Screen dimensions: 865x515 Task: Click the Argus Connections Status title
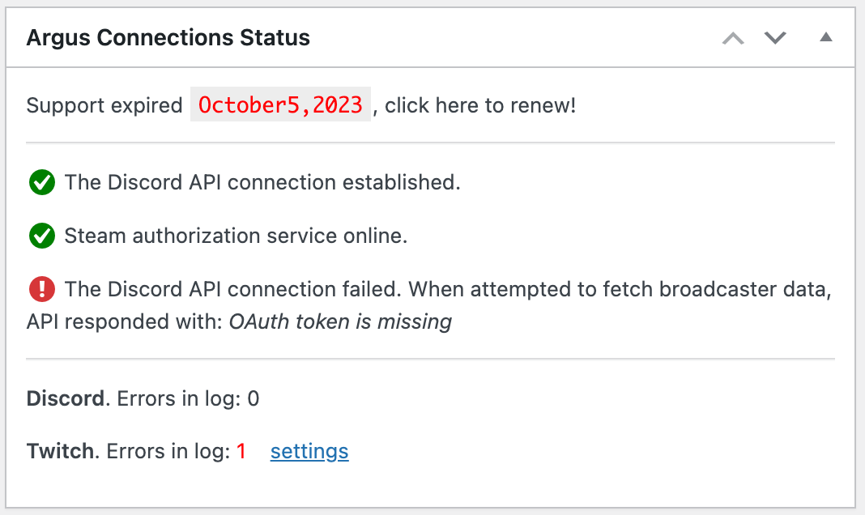(x=168, y=38)
